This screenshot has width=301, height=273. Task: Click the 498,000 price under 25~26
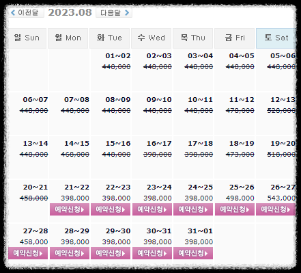point(240,198)
